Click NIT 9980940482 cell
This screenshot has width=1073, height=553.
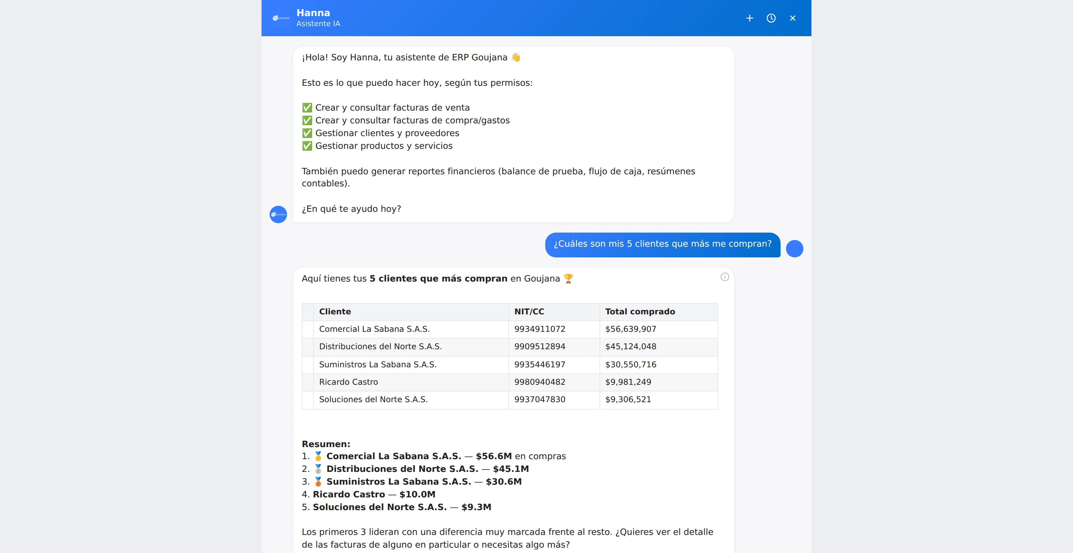point(554,382)
